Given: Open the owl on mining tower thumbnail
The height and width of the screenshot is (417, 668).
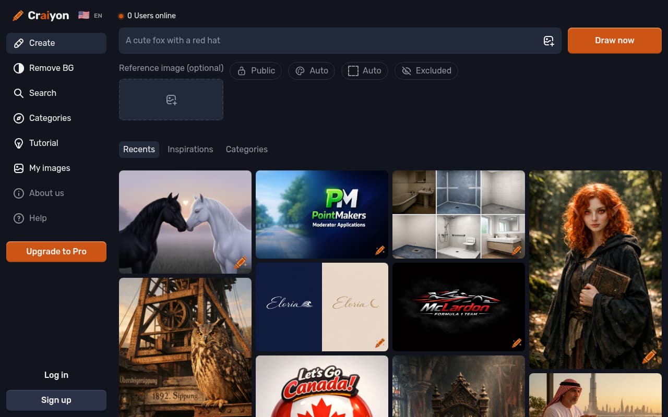Looking at the screenshot, I should pos(185,347).
